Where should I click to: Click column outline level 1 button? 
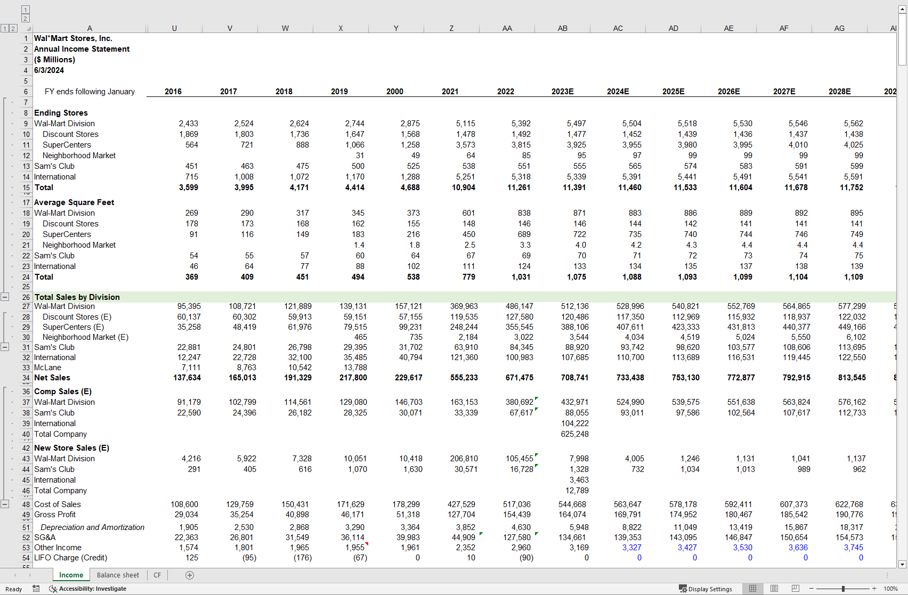[x=26, y=10]
